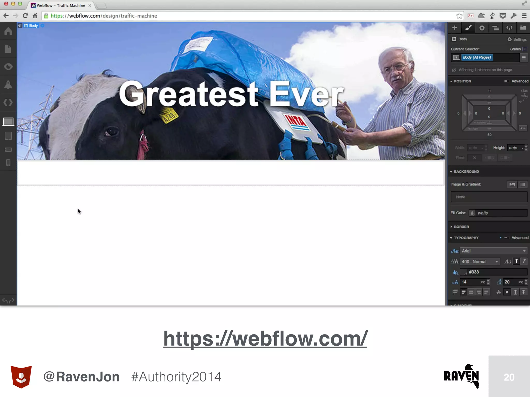Click the Image & Gradient None box
Image resolution: width=530 pixels, height=397 pixels.
(x=489, y=197)
